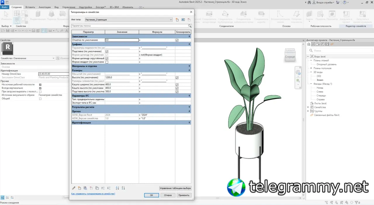Click the Revit R application icon top-left
The width and height of the screenshot is (374, 205).
pyautogui.click(x=2, y=2)
